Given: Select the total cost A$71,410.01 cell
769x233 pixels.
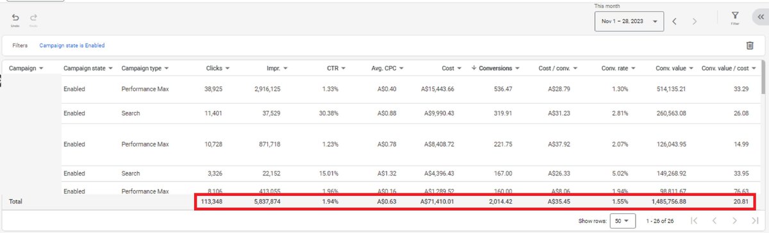Looking at the screenshot, I should coord(436,201).
